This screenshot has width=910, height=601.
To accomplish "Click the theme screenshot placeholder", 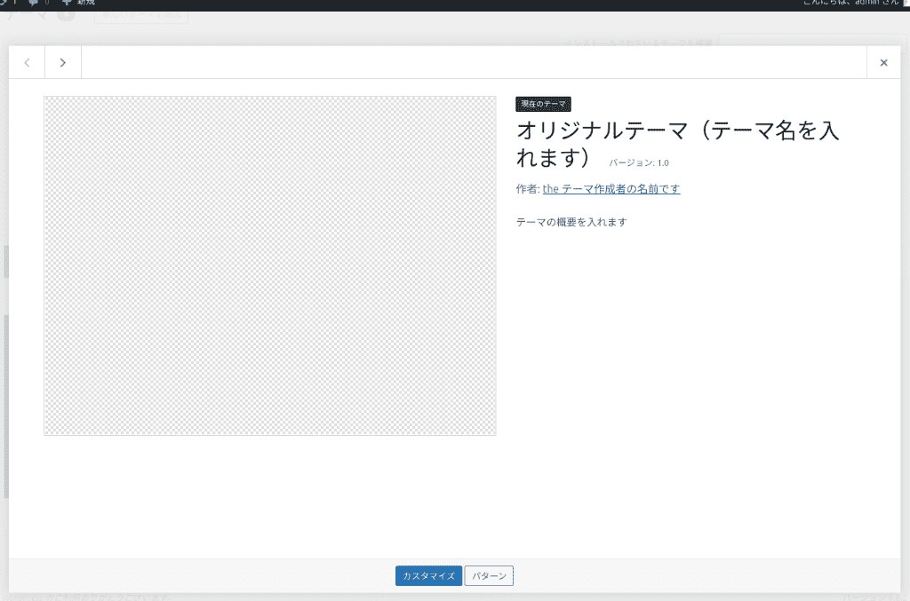I will coord(270,266).
